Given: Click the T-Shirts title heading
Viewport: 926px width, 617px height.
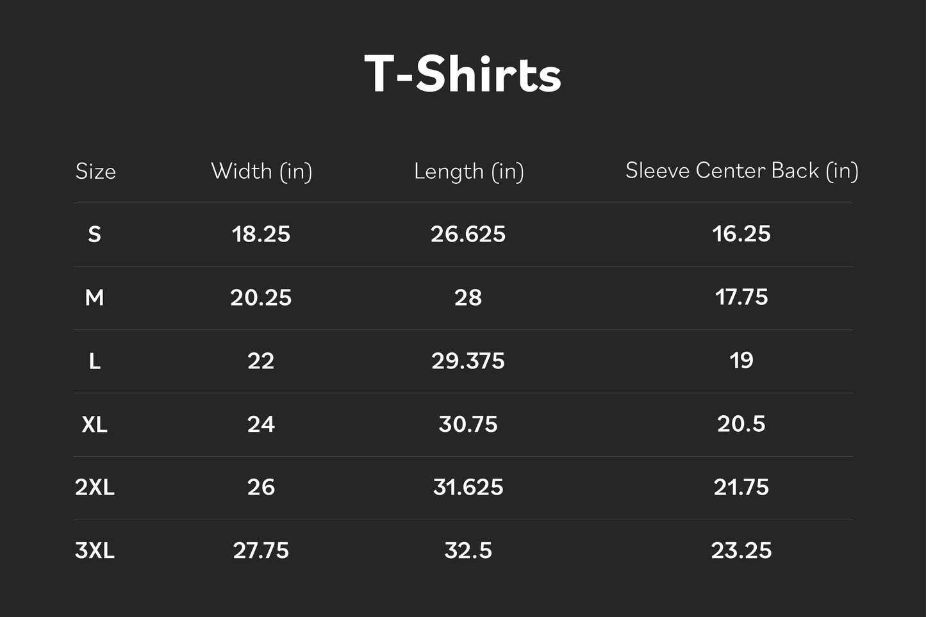Looking at the screenshot, I should pos(463,74).
